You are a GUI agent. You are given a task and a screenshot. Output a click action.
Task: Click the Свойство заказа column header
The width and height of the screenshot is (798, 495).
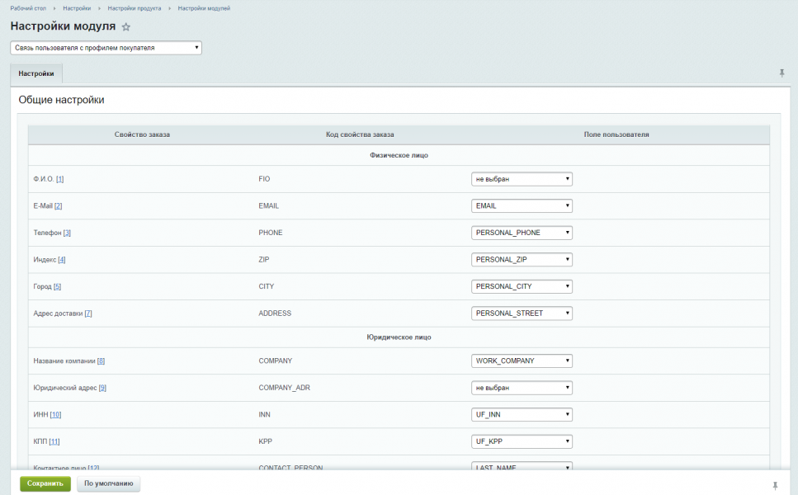pos(142,134)
